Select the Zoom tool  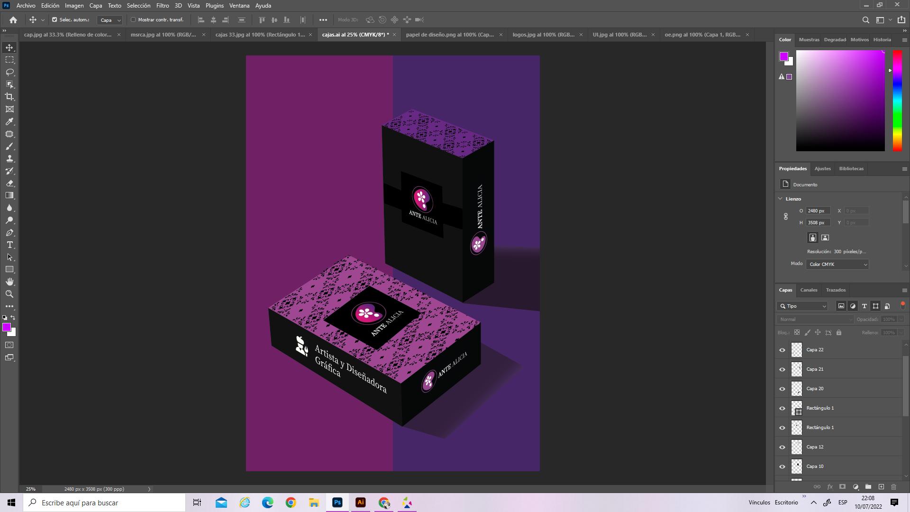click(9, 294)
